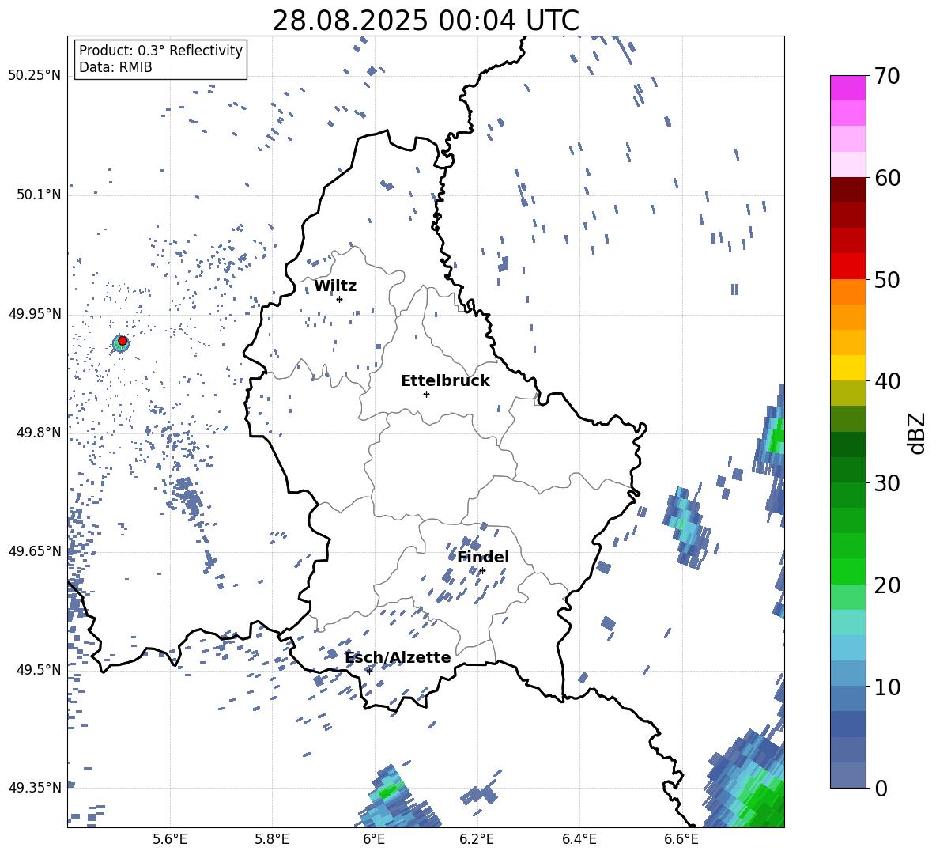936x855 pixels.
Task: Click the 6.2°E longitude label
Action: pyautogui.click(x=477, y=839)
